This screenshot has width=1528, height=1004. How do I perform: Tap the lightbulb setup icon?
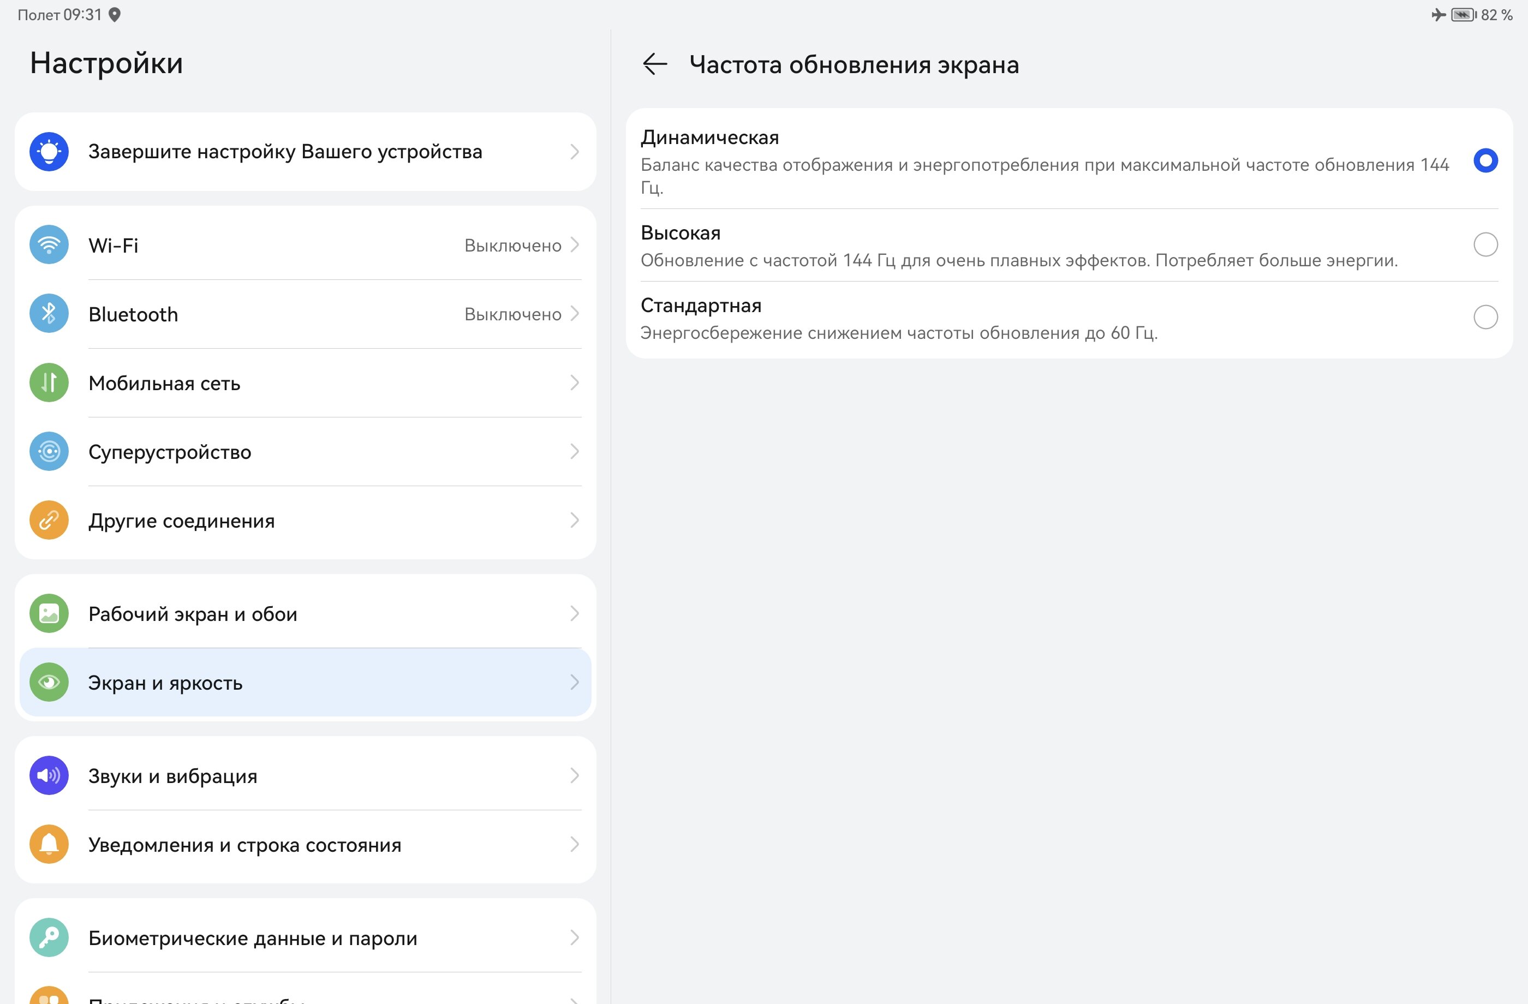[49, 152]
